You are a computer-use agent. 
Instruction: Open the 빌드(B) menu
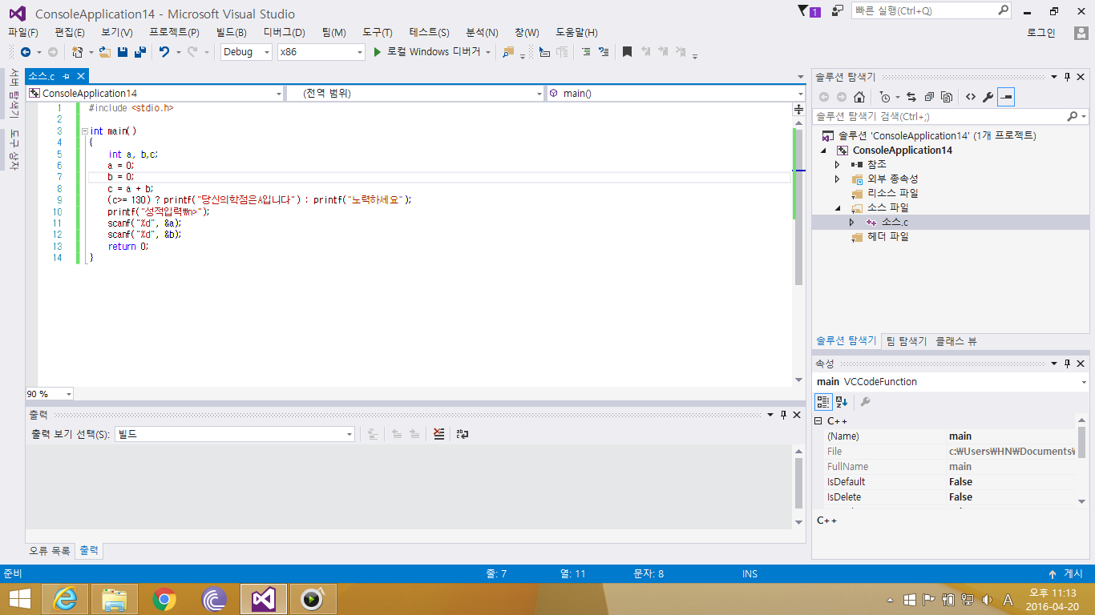click(x=232, y=33)
